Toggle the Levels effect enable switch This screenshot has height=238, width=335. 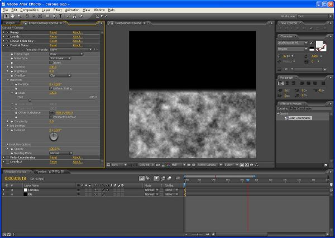tap(8, 37)
